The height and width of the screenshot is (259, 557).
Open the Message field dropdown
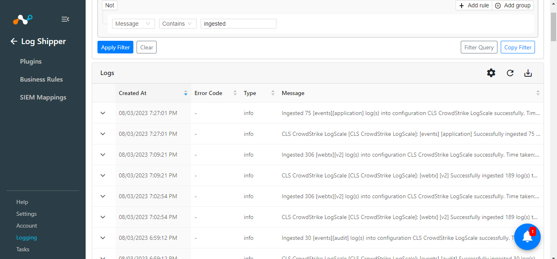(x=133, y=24)
